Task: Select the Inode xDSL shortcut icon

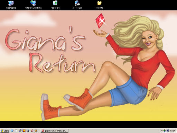Action: pos(77,5)
